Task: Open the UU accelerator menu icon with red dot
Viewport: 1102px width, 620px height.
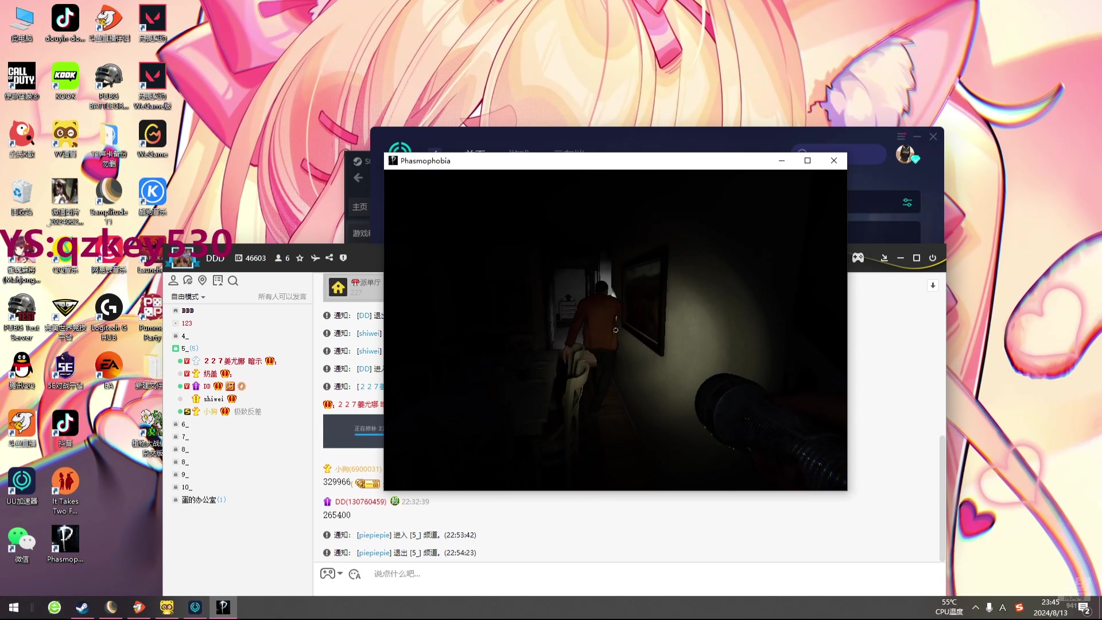Action: 901,136
